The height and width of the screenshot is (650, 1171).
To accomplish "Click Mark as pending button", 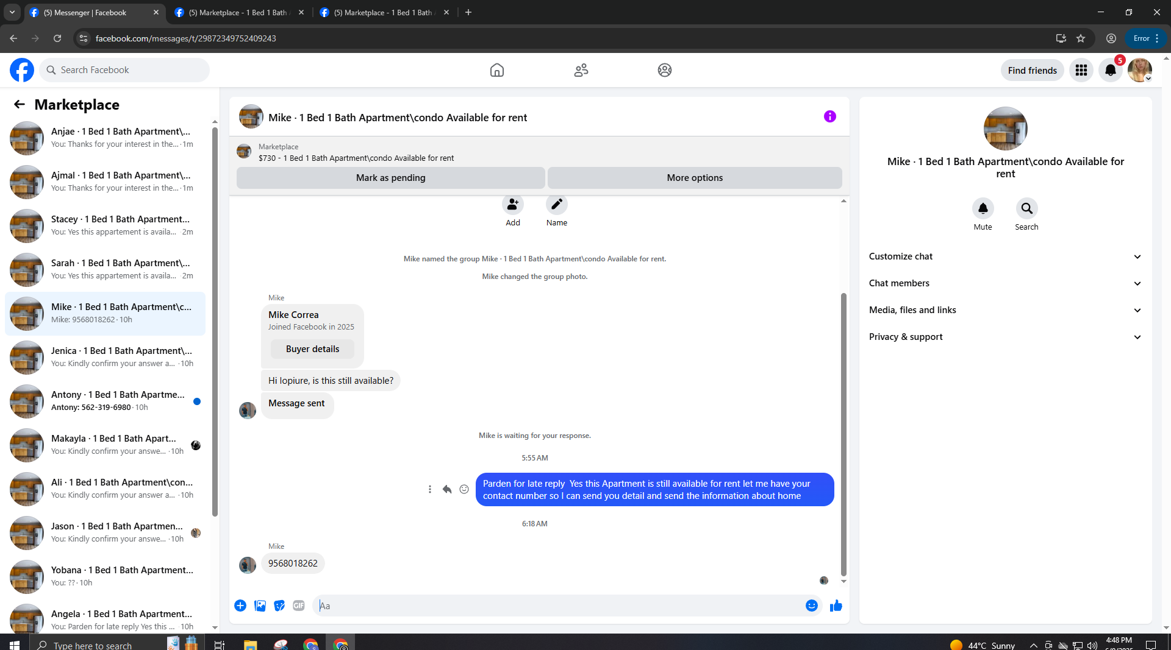I will pyautogui.click(x=391, y=178).
